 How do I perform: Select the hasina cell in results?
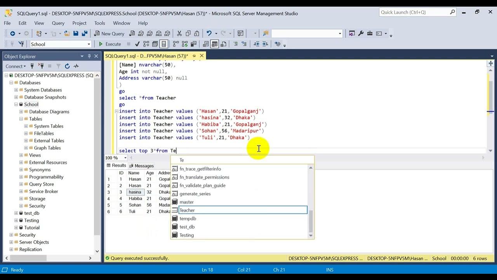(x=136, y=192)
